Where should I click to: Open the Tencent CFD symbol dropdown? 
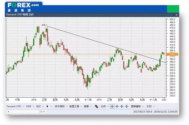tap(15, 106)
